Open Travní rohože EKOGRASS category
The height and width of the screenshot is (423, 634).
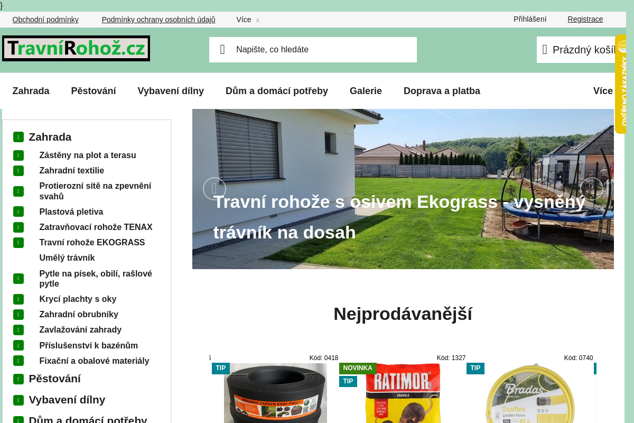coord(92,243)
